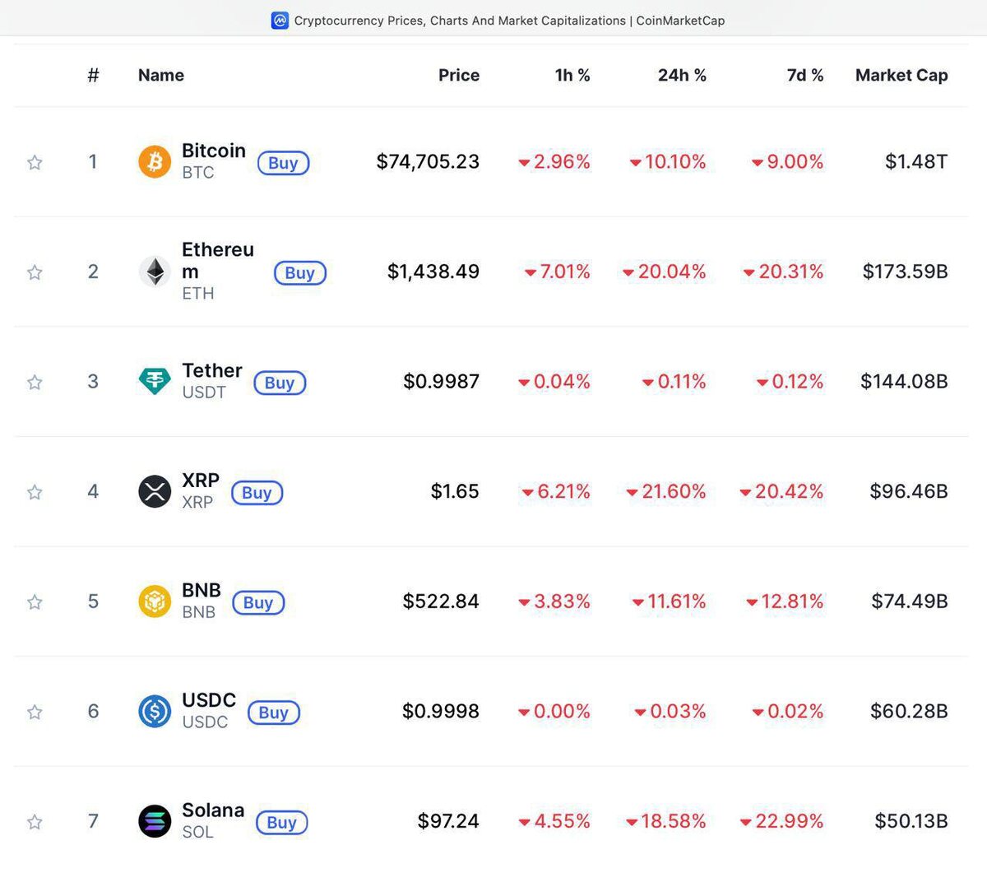Toggle the watchlist star for Ethereum

coord(35,272)
